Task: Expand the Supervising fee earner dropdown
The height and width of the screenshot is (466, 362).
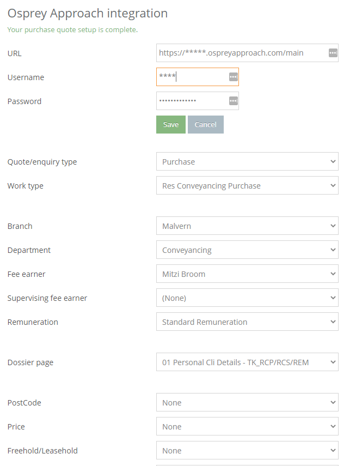Action: pos(247,298)
